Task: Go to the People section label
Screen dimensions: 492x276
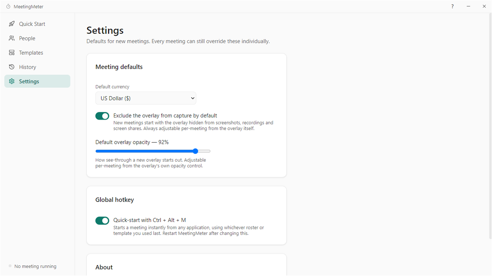Action: point(27,38)
